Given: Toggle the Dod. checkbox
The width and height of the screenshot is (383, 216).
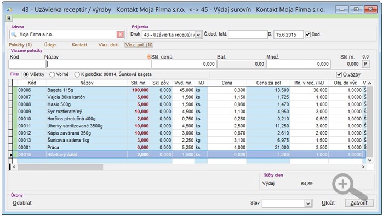Looking at the screenshot, I should (x=307, y=34).
